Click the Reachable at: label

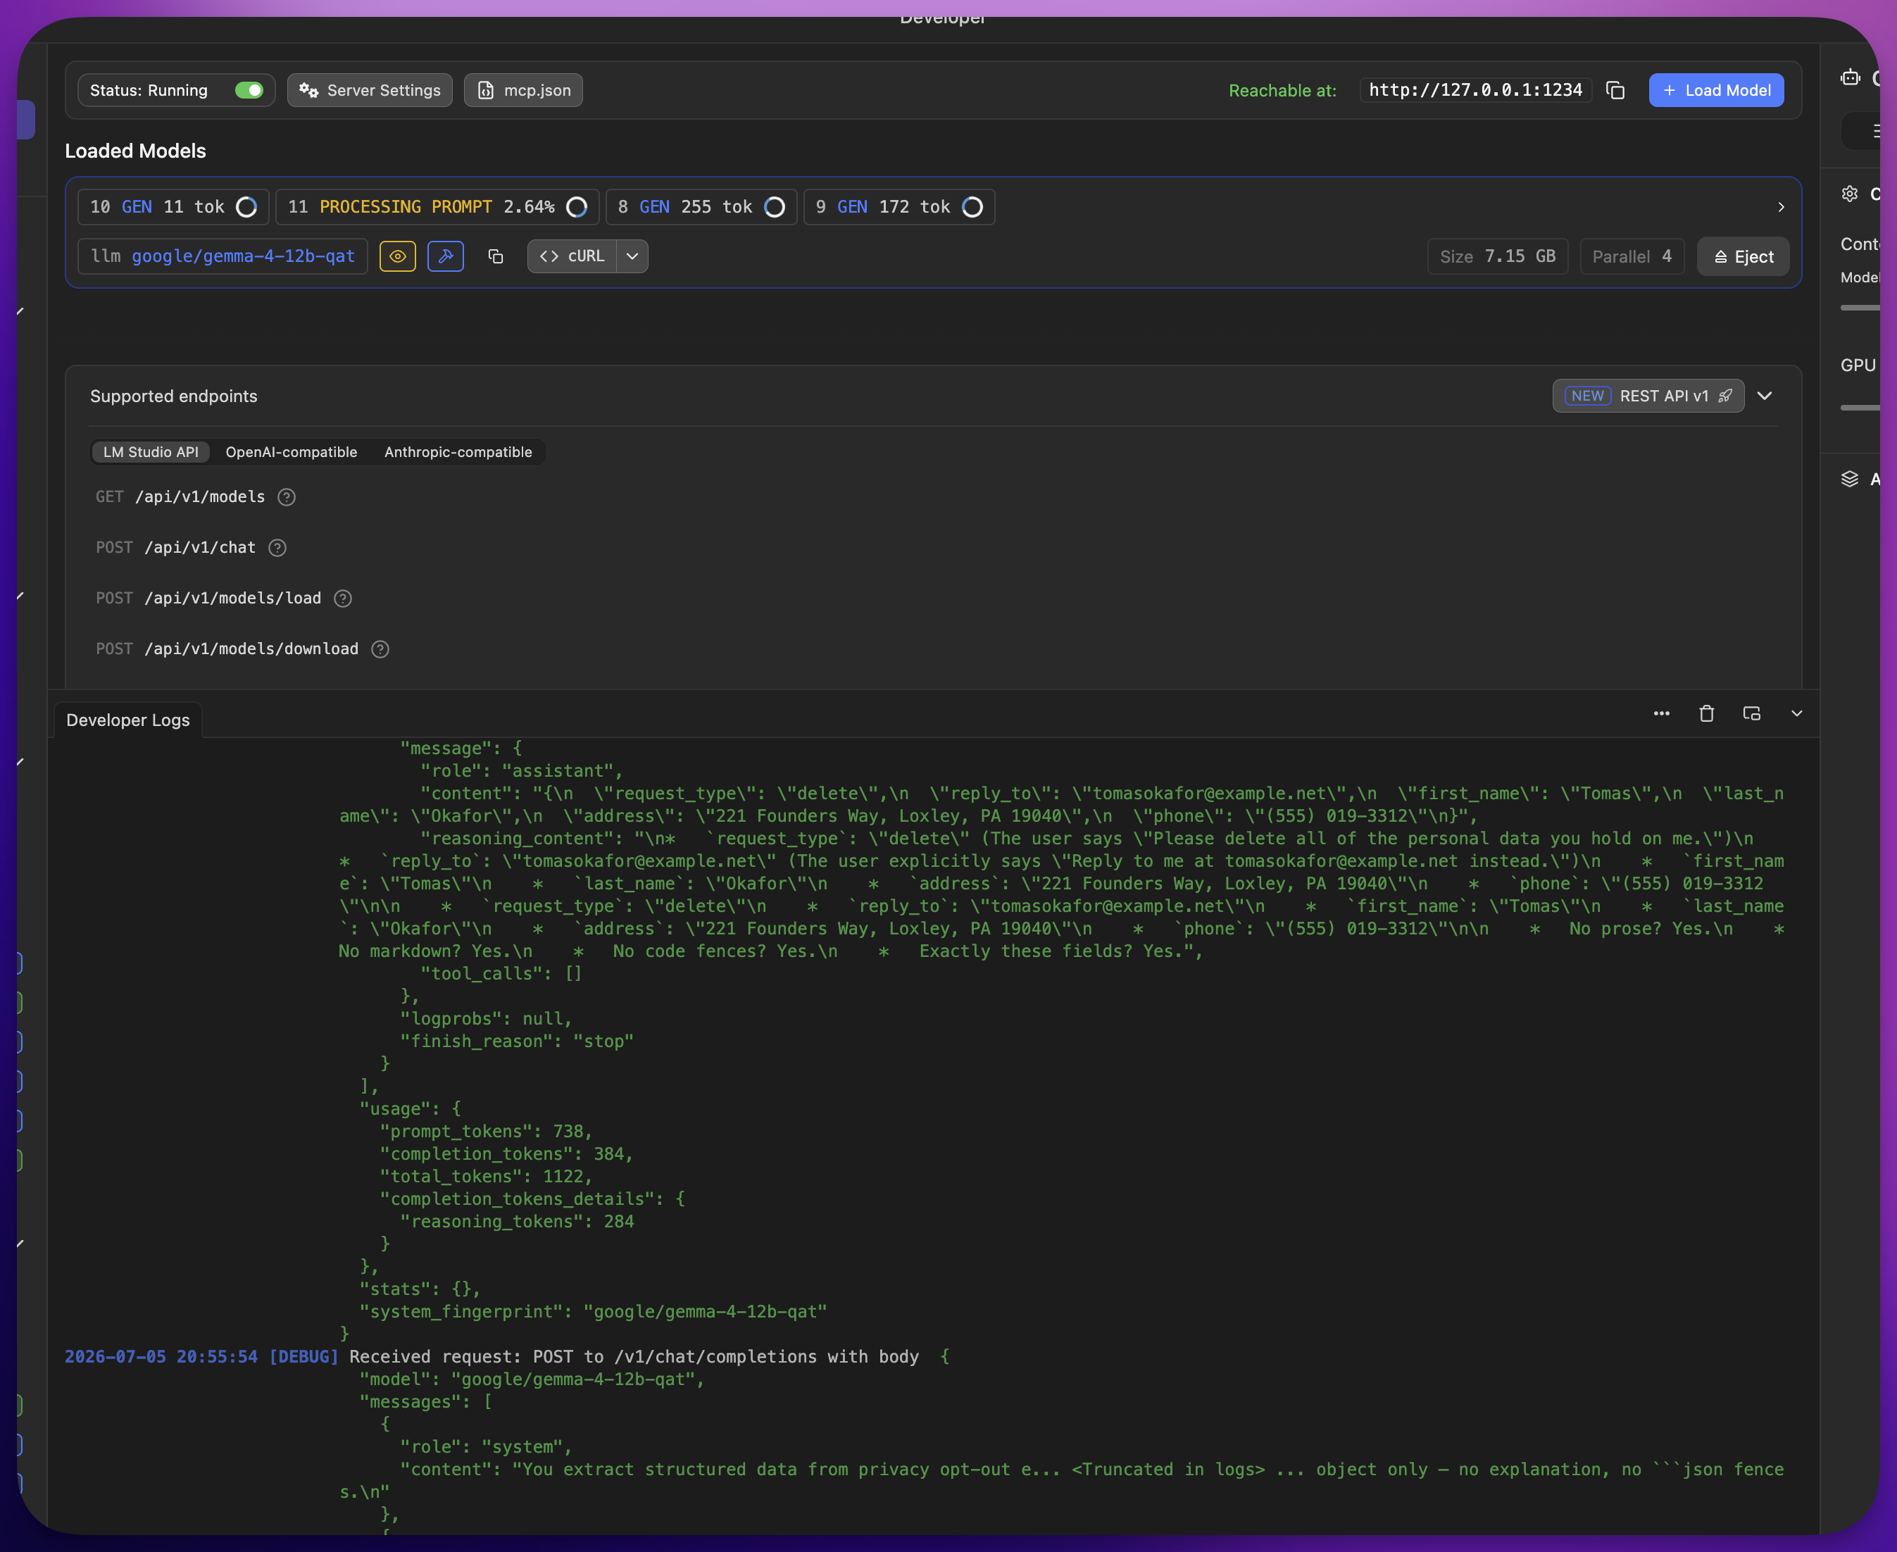pos(1282,90)
